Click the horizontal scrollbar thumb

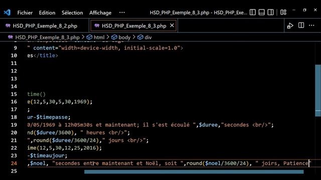click(x=194, y=172)
